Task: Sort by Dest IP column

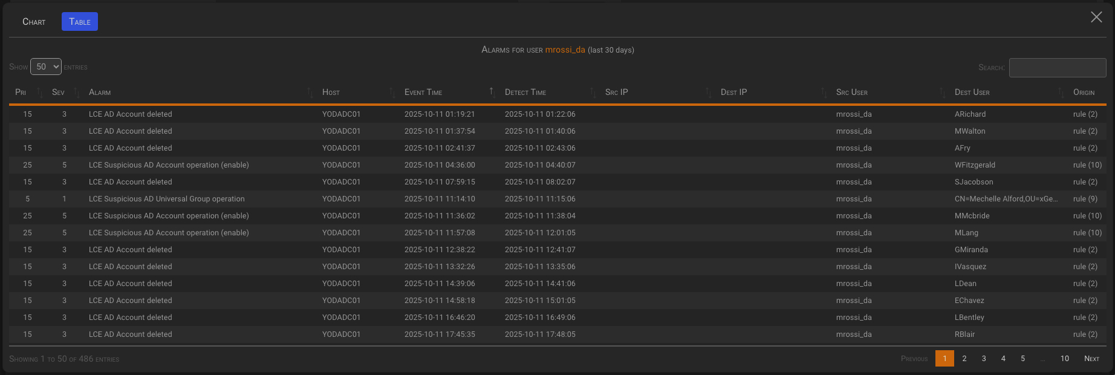Action: pyautogui.click(x=733, y=92)
